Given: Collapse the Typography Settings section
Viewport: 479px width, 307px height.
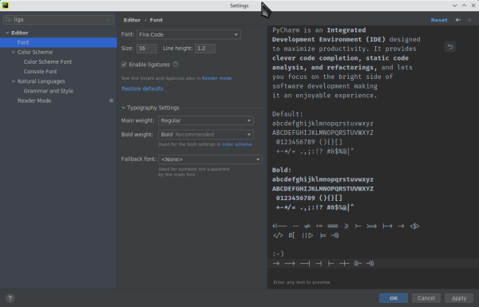Looking at the screenshot, I should pyautogui.click(x=124, y=108).
